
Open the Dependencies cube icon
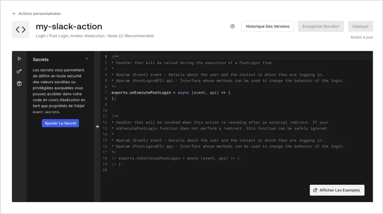[19, 83]
